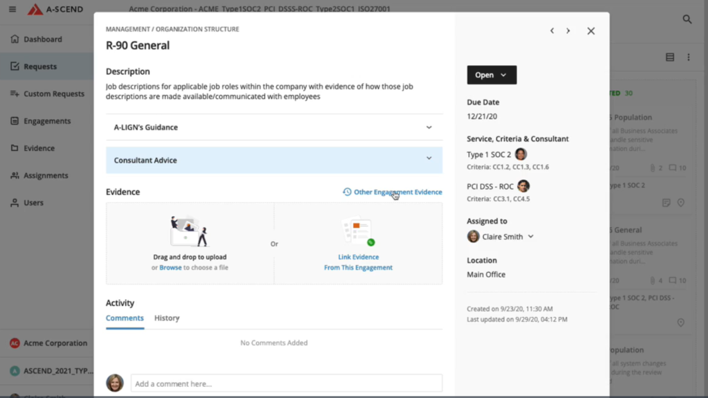The height and width of the screenshot is (398, 708).
Task: Expand A-LIGN's Guidance section
Action: (x=274, y=127)
